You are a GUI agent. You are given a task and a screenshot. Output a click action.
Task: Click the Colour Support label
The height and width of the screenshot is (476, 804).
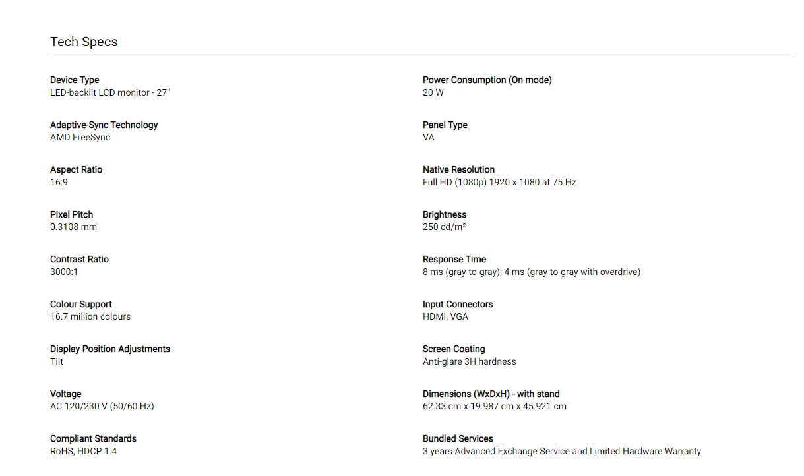80,304
